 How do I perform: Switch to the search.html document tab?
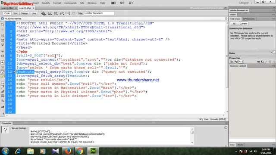pos(7,8)
